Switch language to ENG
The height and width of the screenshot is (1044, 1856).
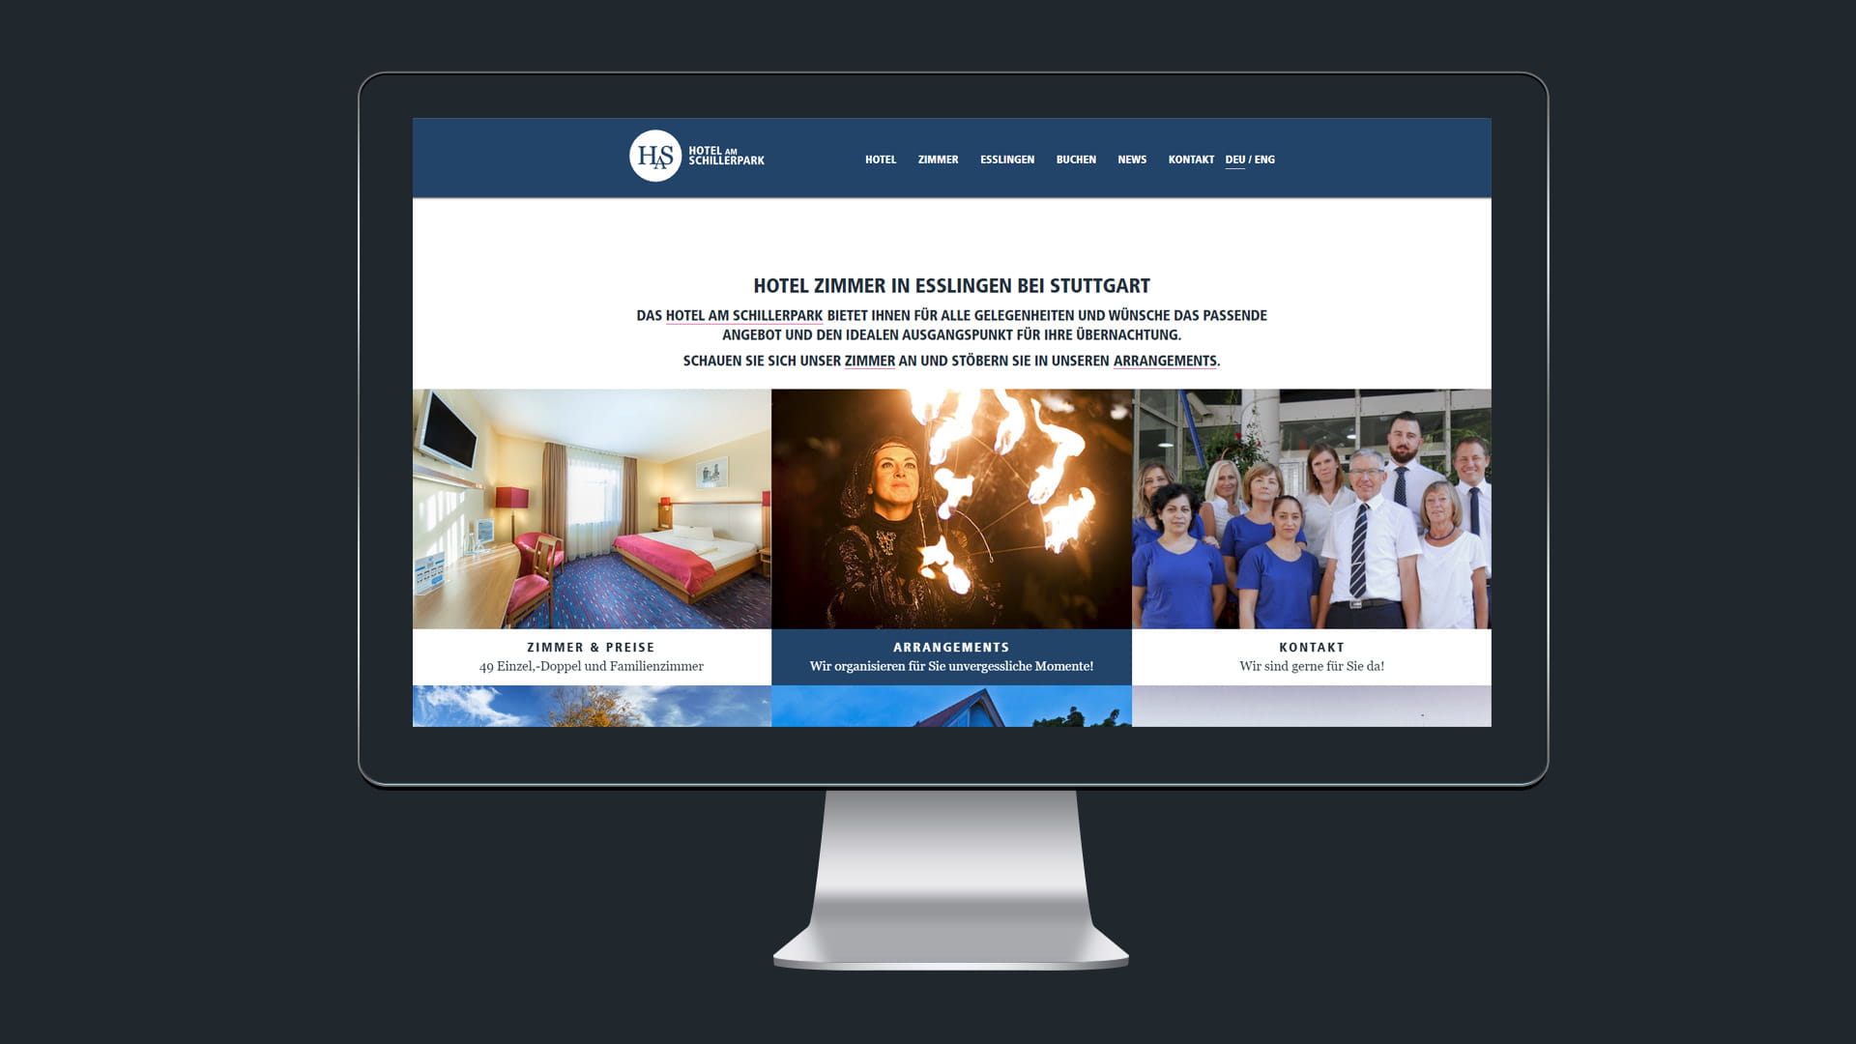[1264, 159]
